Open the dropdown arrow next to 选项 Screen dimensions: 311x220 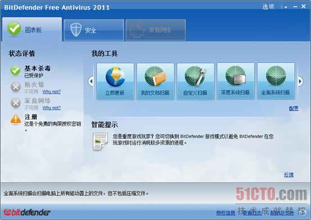point(286,7)
